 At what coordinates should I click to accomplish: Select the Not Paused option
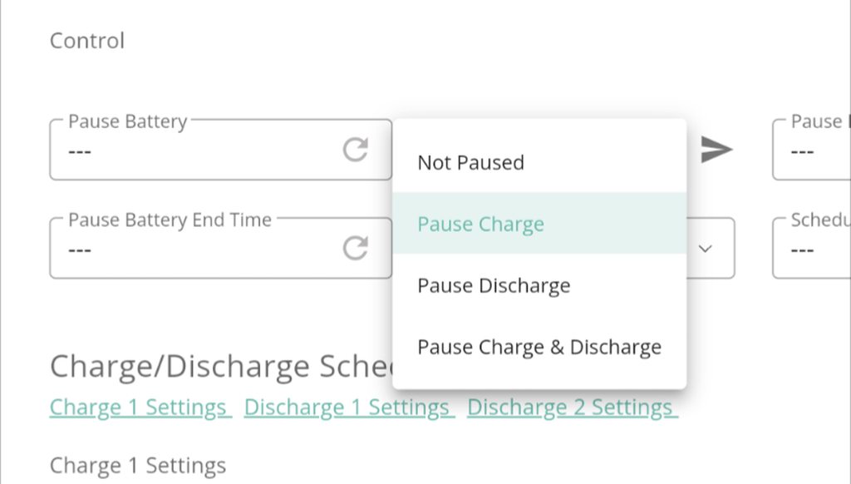point(470,162)
